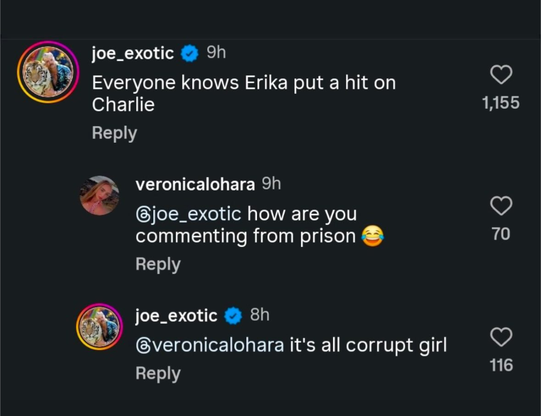View the 116 likes on the bottom reply
Viewport: 541px width, 416px height.
tap(500, 365)
